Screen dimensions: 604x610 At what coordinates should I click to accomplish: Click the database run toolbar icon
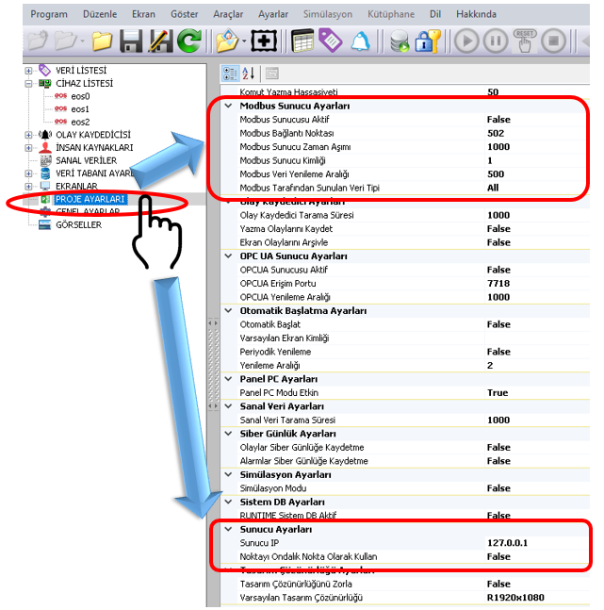click(400, 41)
